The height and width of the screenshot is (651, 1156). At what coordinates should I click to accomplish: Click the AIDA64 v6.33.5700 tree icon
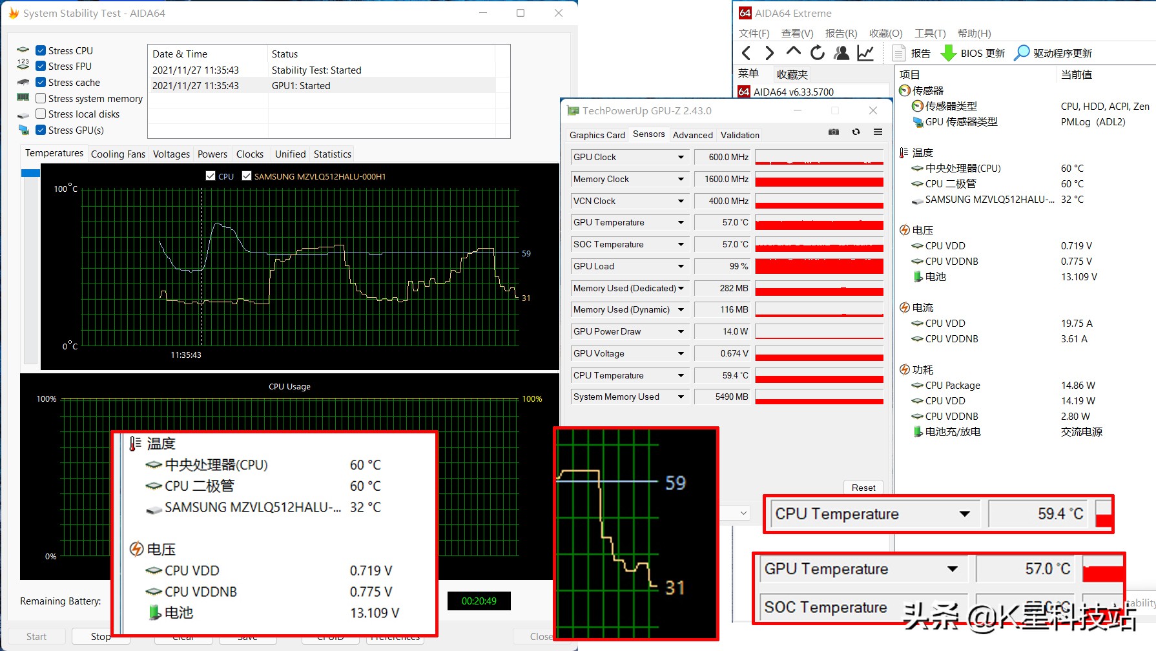point(744,92)
